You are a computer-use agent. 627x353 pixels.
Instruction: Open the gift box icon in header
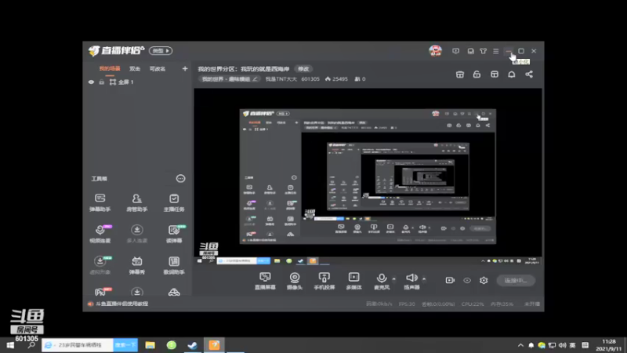pyautogui.click(x=460, y=75)
